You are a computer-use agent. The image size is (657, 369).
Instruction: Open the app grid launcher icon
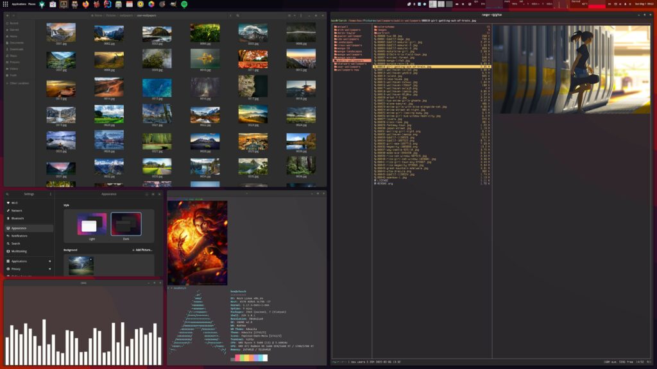point(5,4)
